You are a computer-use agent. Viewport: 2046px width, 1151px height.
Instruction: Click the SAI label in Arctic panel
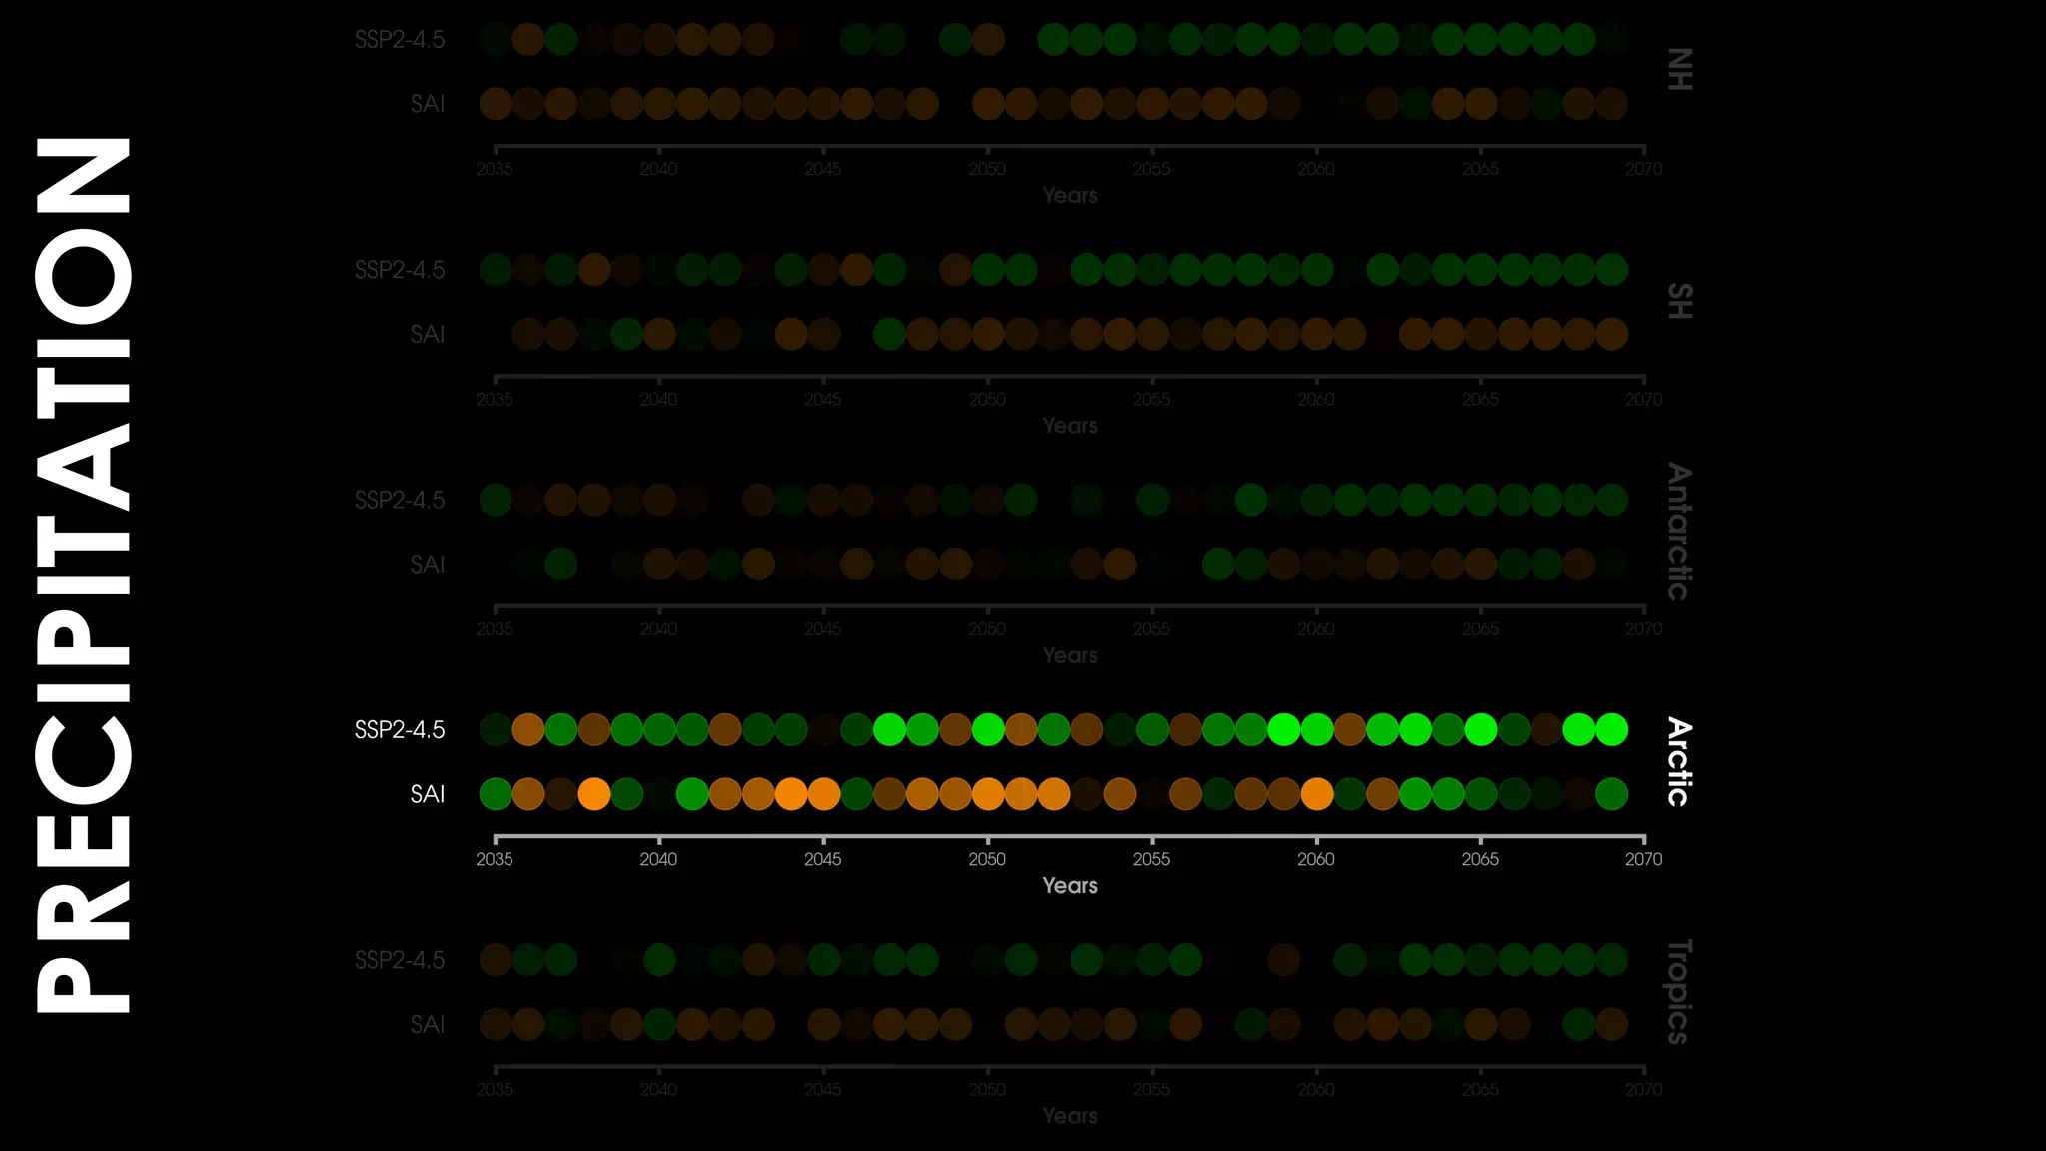(x=427, y=794)
